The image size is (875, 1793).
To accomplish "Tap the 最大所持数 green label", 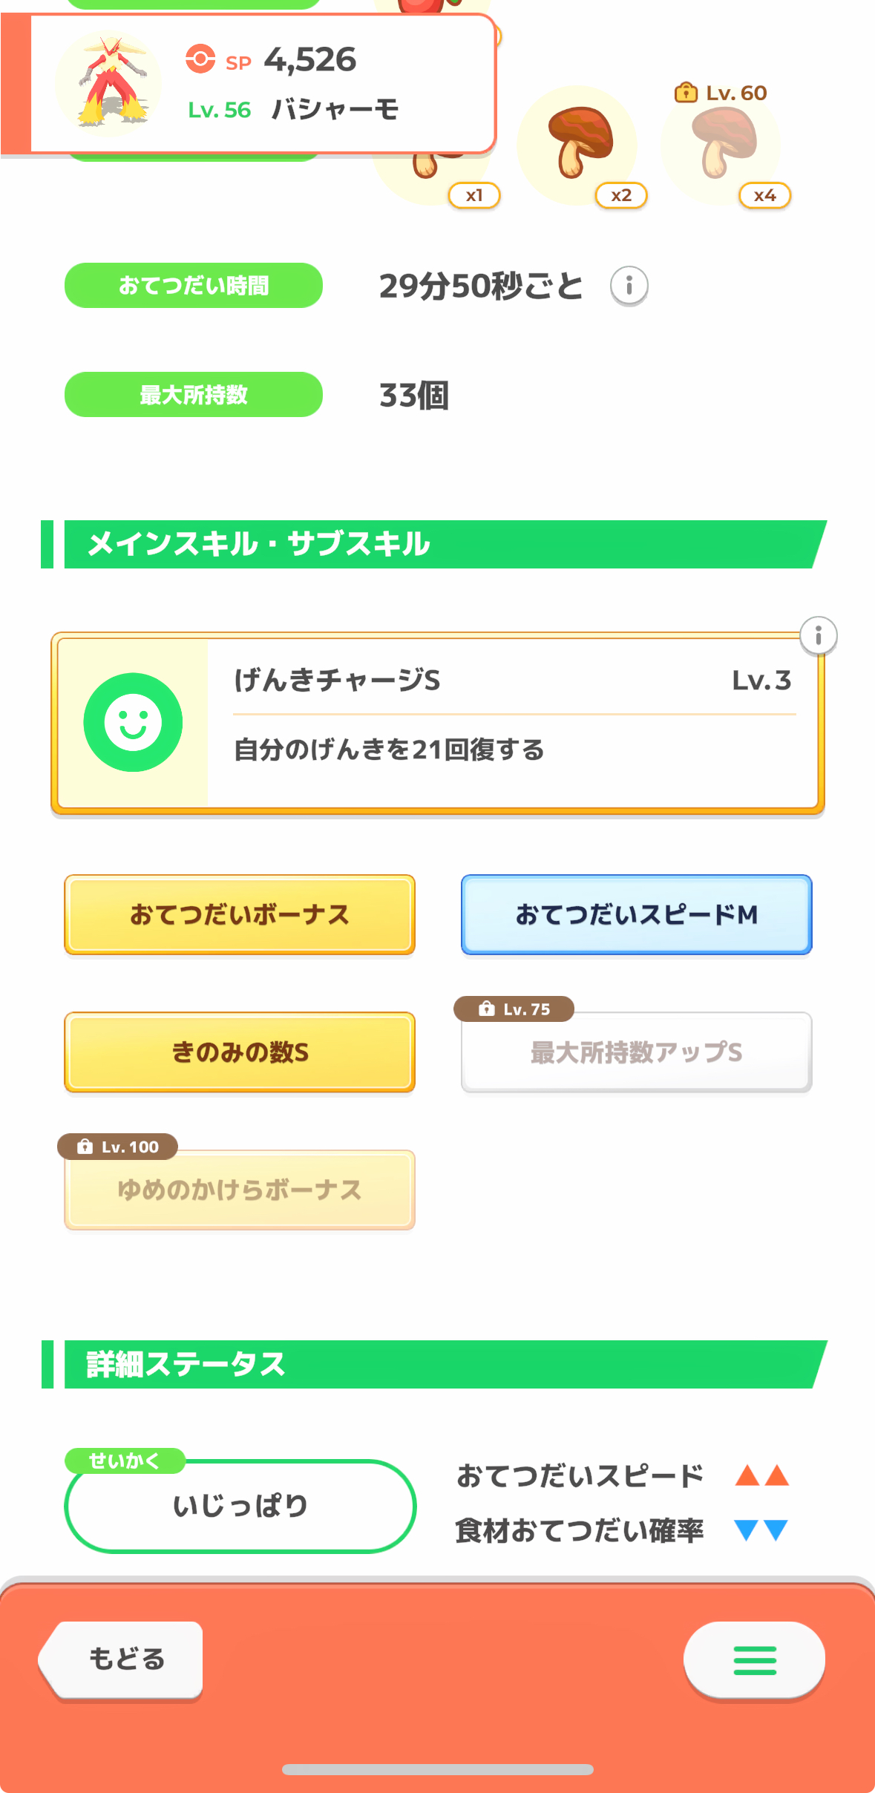I will 194,395.
